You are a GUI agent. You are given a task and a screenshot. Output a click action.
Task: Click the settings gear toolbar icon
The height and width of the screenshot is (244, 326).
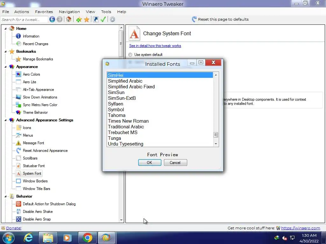112,19
